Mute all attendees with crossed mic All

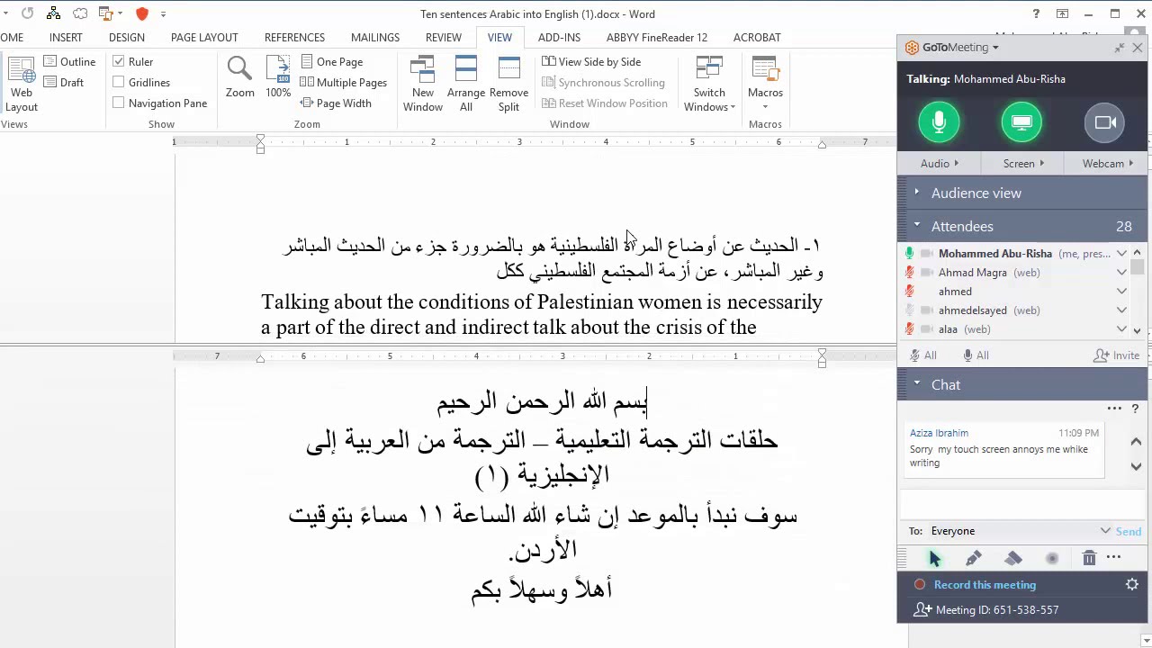[922, 355]
